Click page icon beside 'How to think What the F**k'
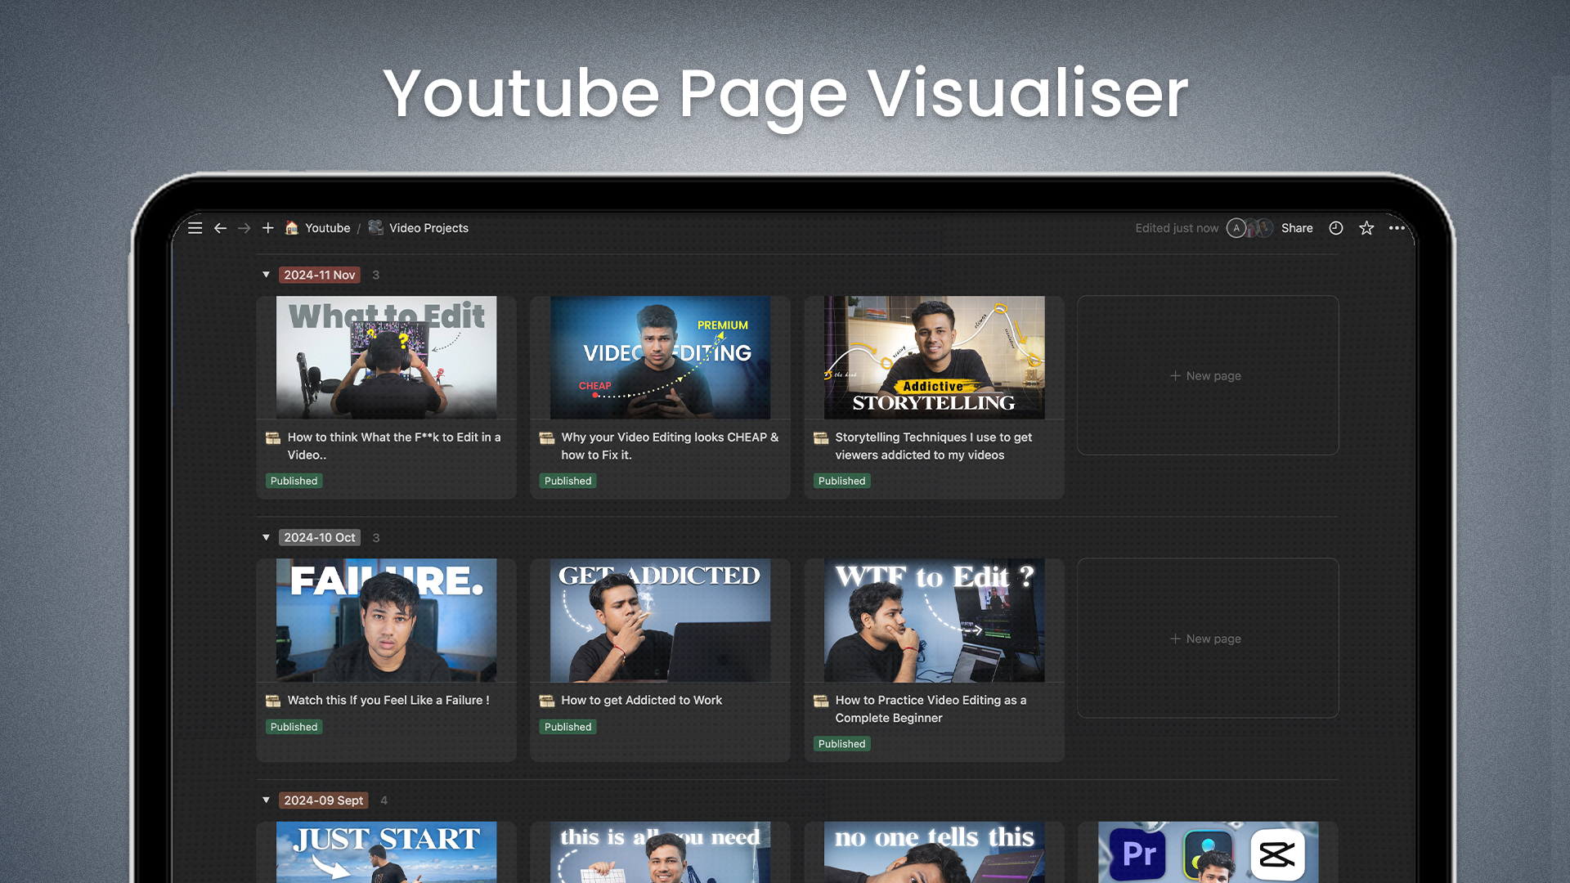The image size is (1570, 883). tap(273, 438)
